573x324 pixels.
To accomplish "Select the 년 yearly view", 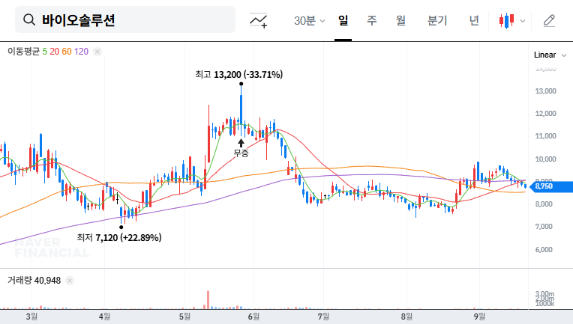I will tap(474, 21).
